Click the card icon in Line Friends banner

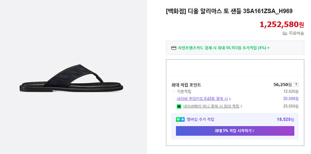[x=173, y=48]
